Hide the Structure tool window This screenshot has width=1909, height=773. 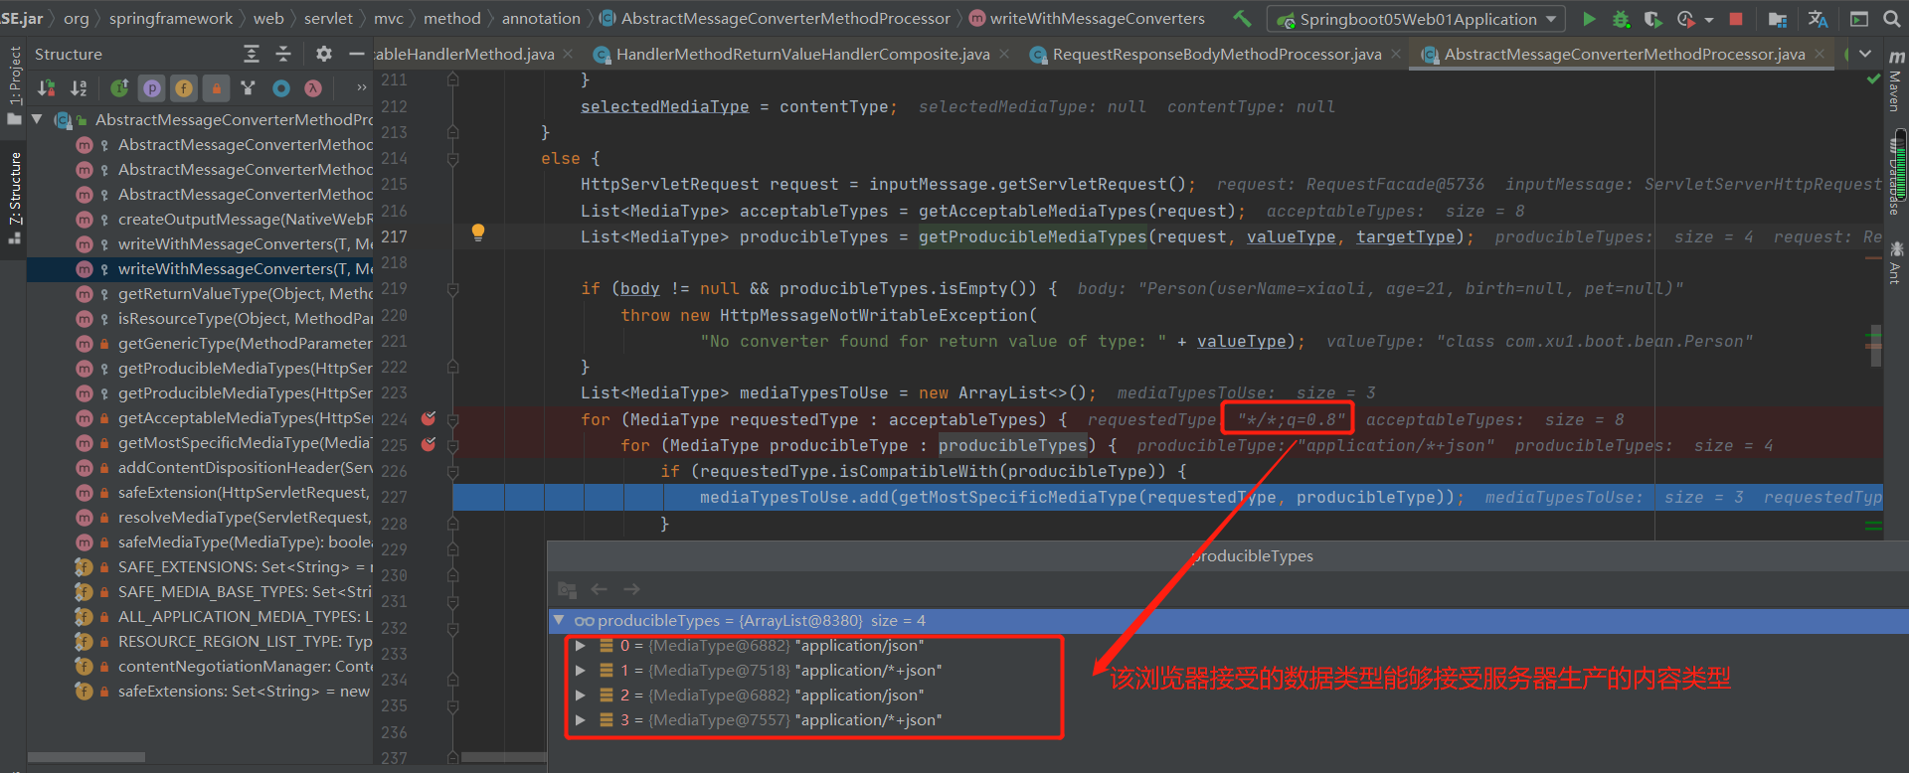[356, 54]
